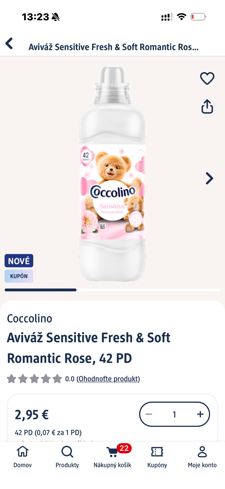Open Moje konto account tab
This screenshot has width=225, height=489.
pos(202,456)
